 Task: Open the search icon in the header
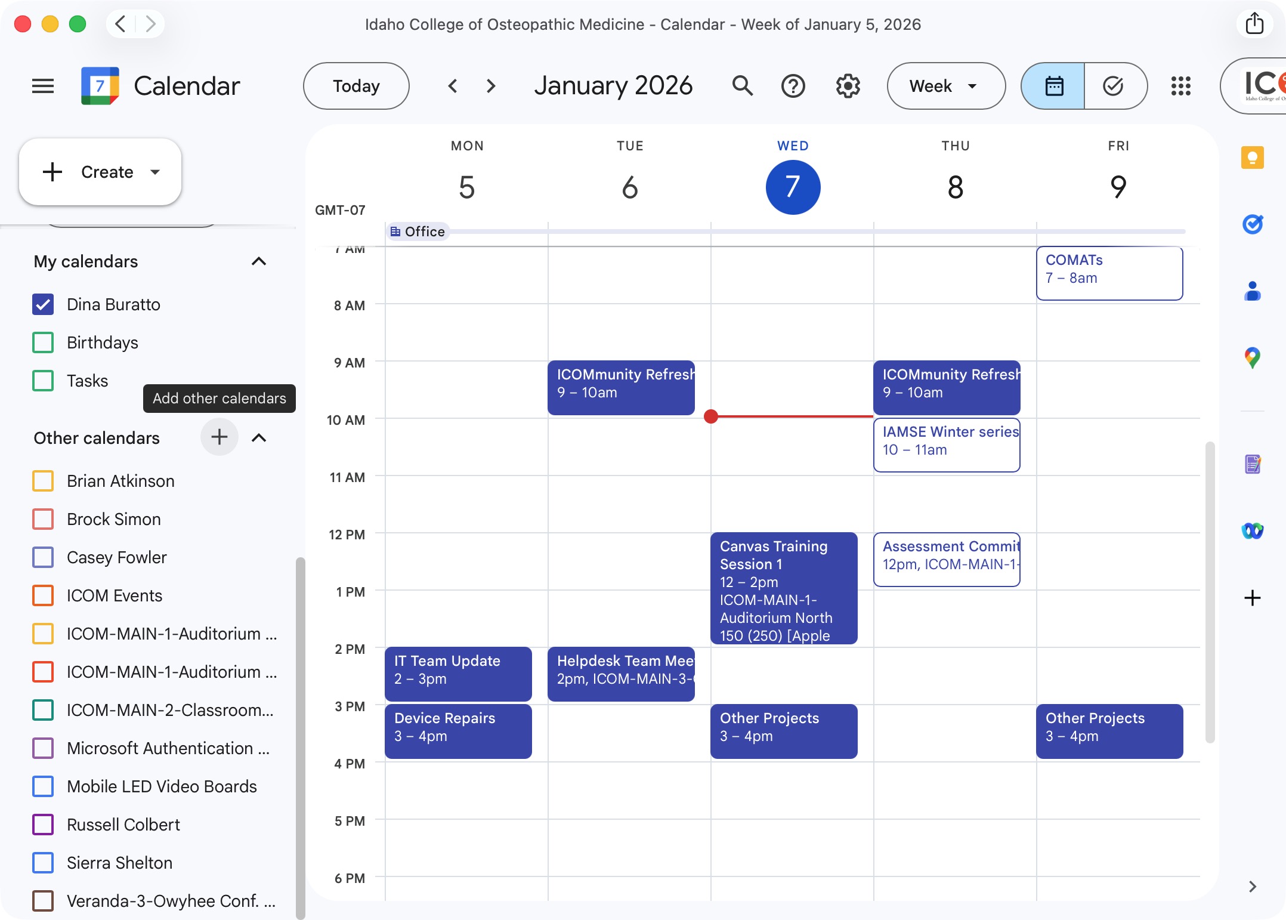pos(742,86)
